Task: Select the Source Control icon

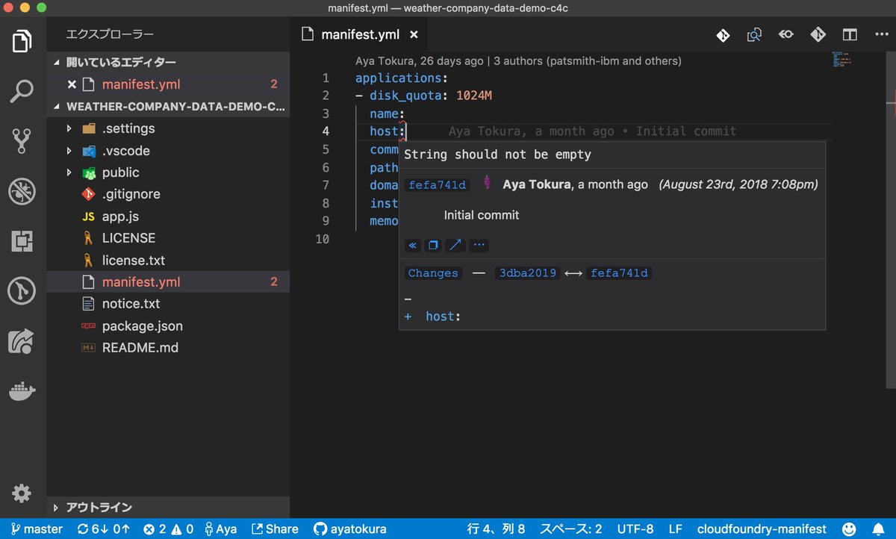Action: (x=21, y=140)
